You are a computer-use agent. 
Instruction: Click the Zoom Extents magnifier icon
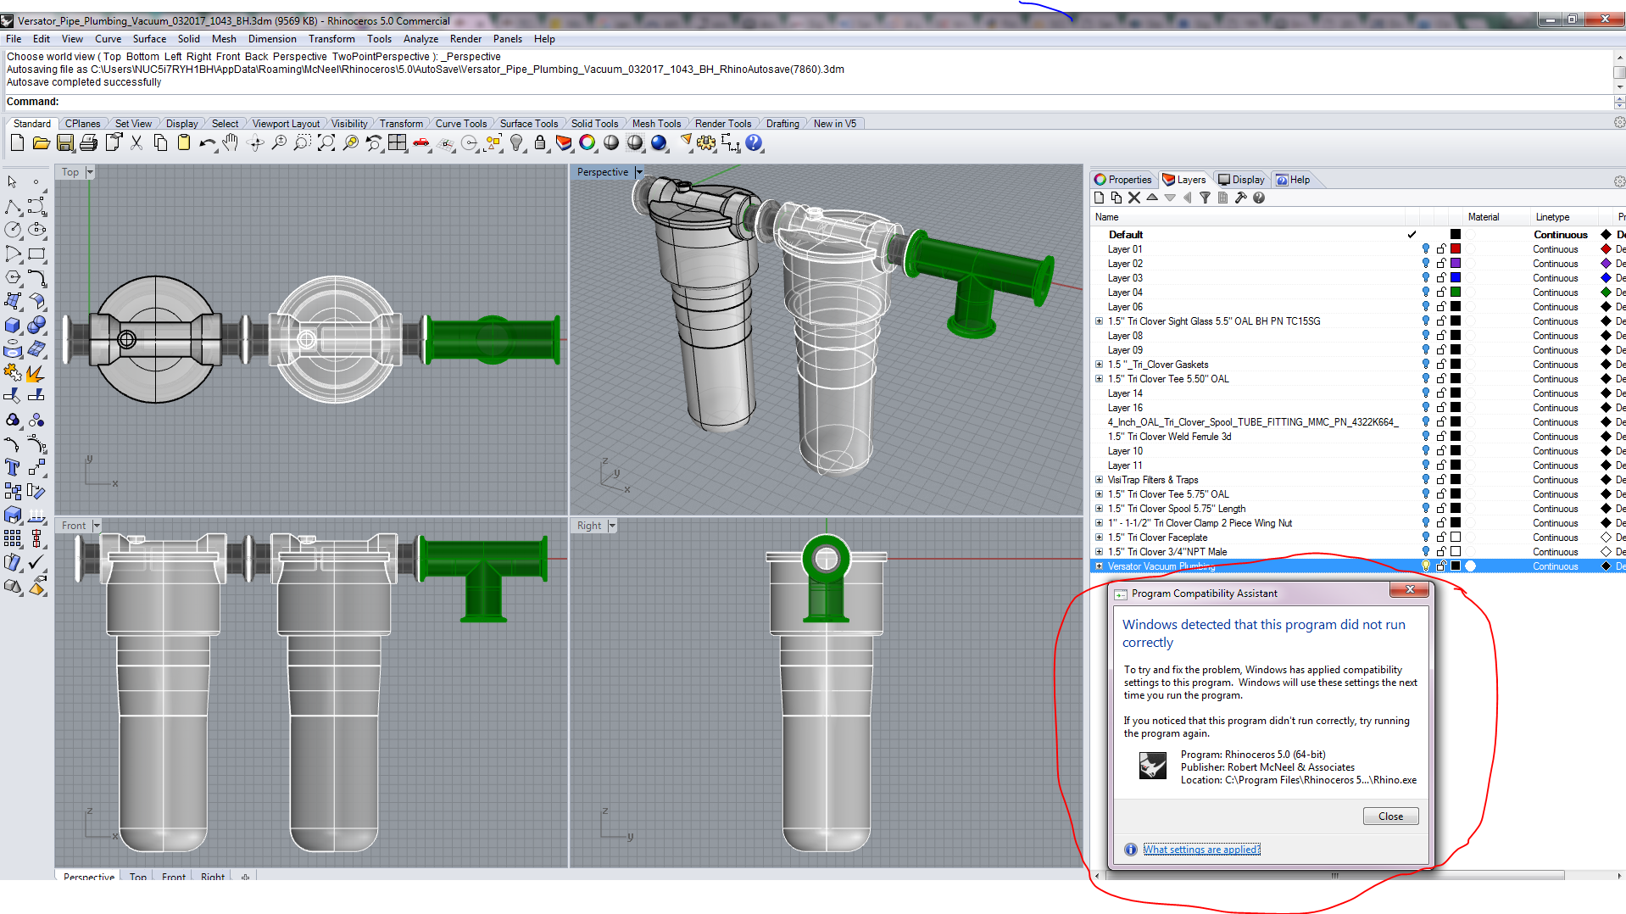pyautogui.click(x=326, y=143)
